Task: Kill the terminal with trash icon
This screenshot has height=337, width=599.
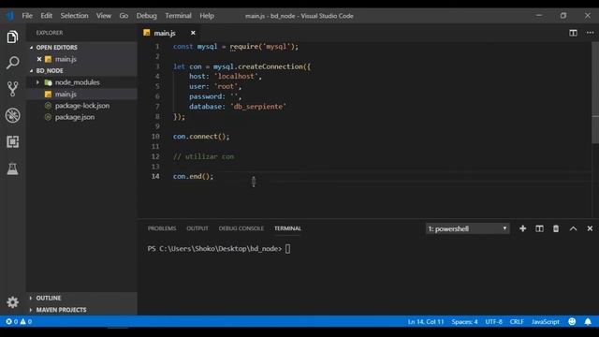Action: click(x=556, y=228)
